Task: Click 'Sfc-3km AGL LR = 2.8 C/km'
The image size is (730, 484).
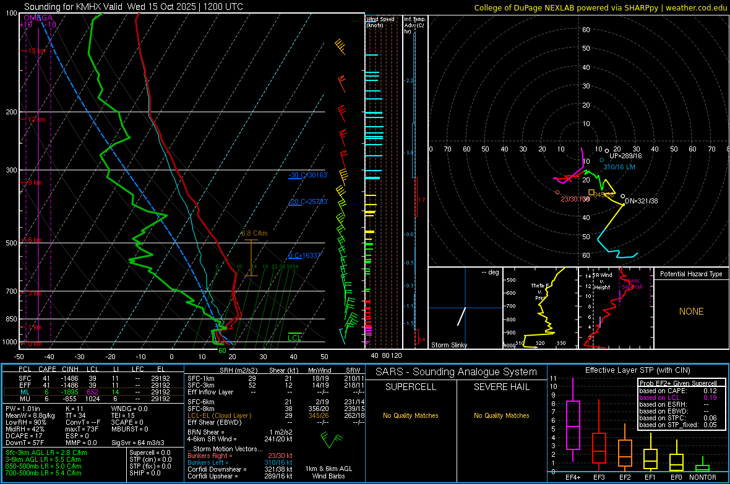Action: click(46, 452)
